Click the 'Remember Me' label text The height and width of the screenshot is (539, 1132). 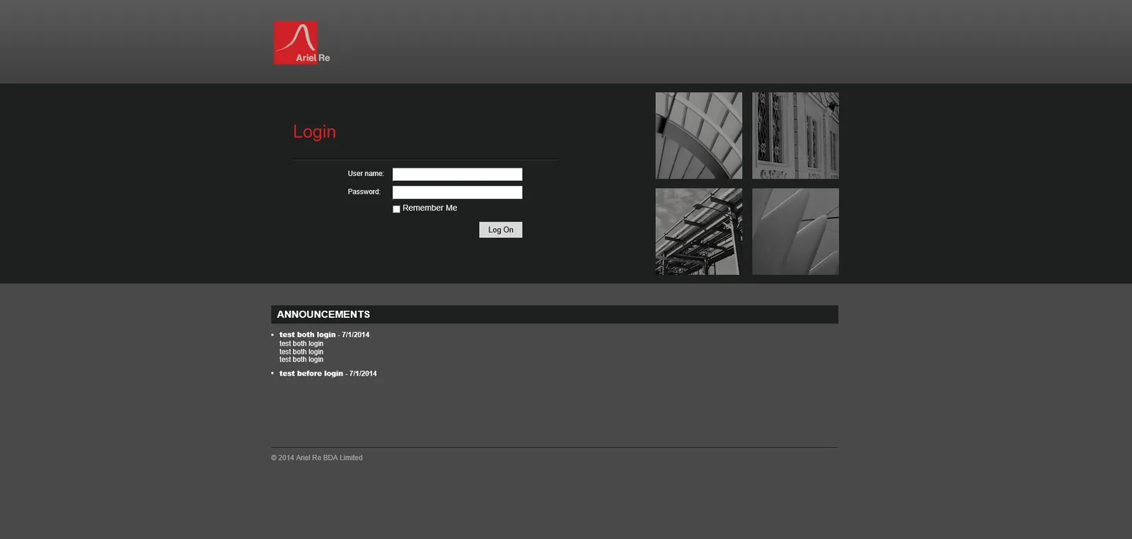pyautogui.click(x=429, y=208)
